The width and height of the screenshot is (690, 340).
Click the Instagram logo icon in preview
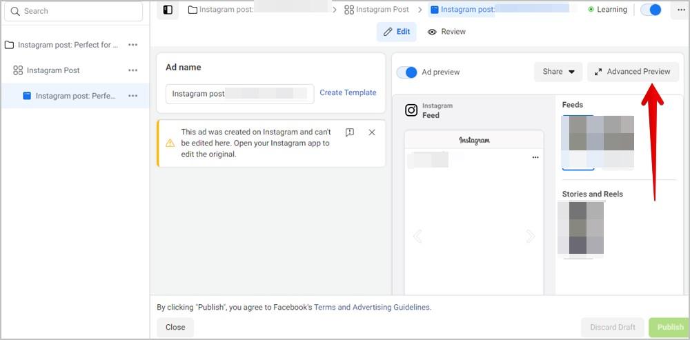[411, 110]
